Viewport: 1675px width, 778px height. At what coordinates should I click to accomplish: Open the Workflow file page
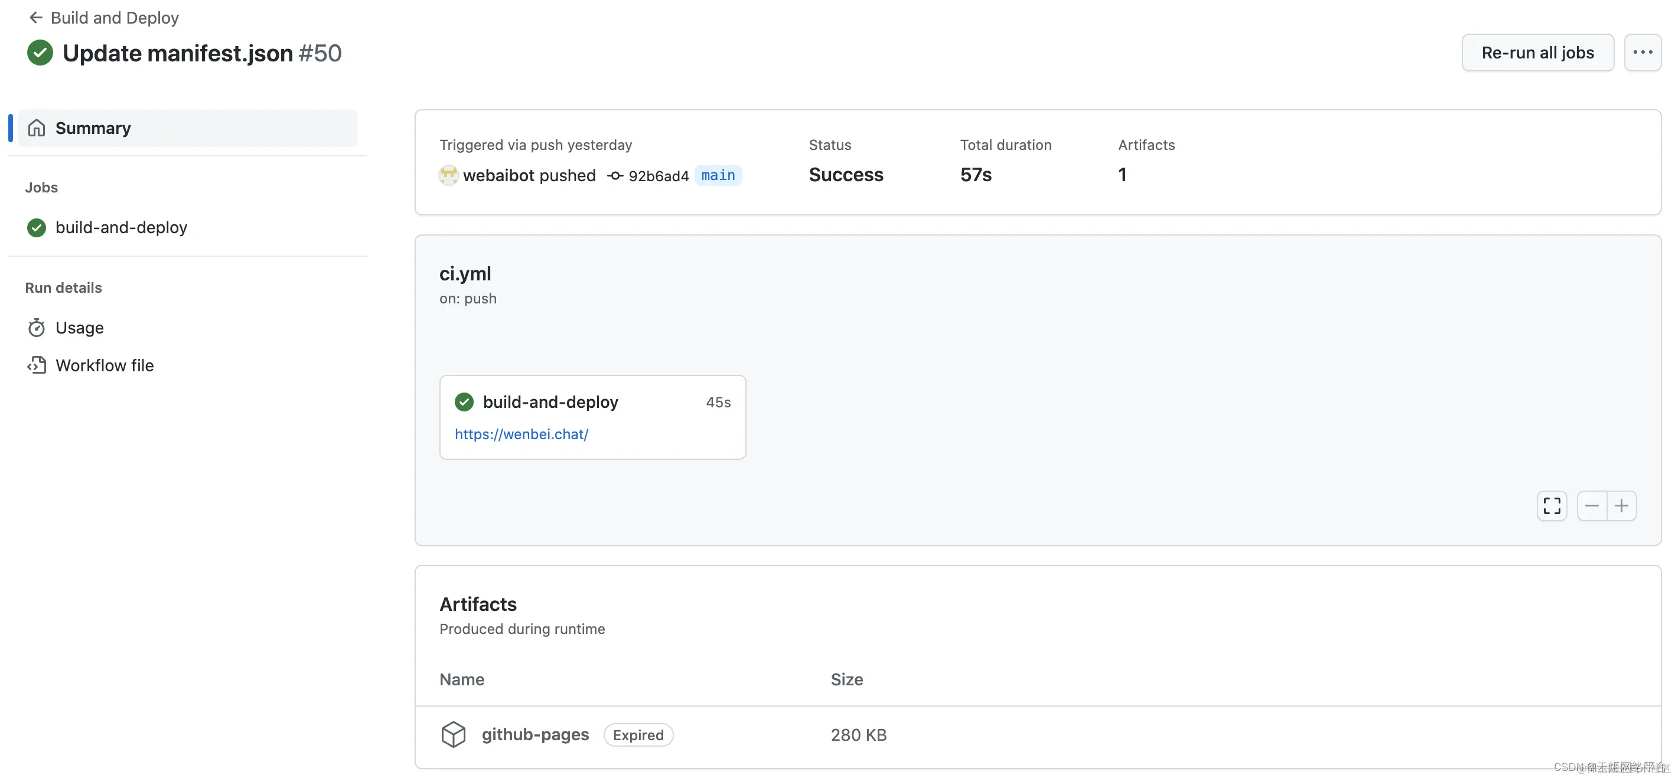[x=105, y=365]
